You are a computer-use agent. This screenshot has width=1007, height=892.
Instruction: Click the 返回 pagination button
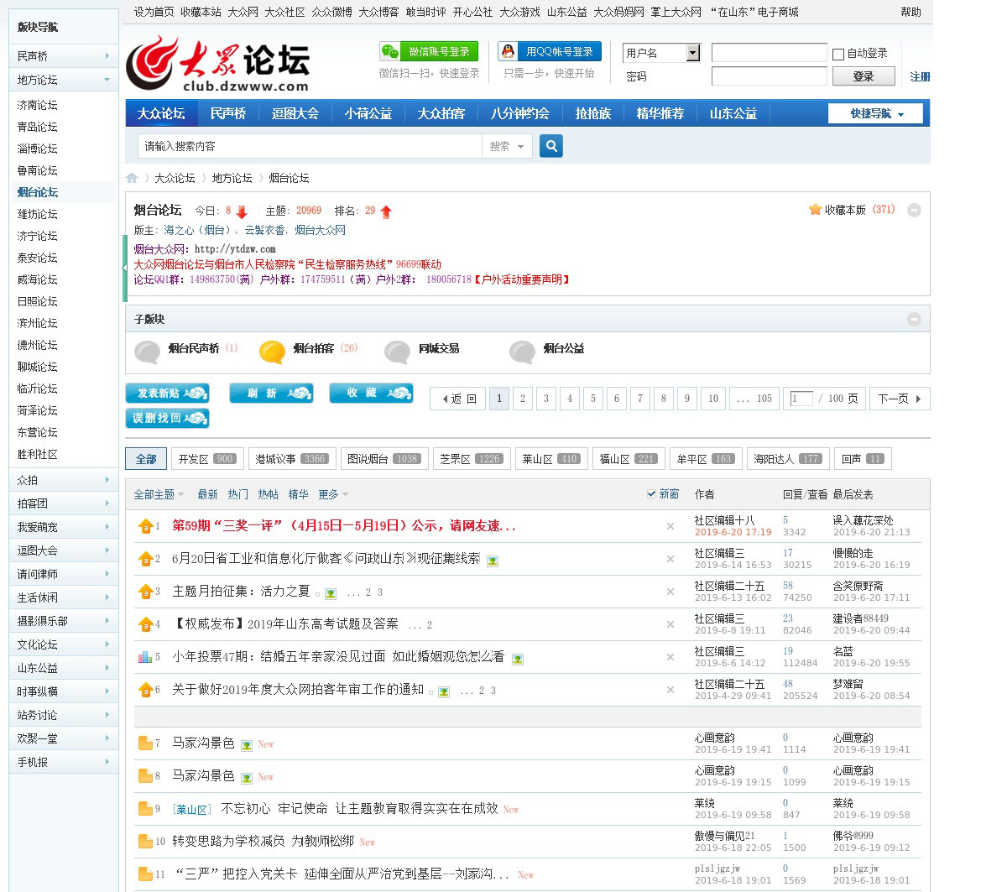[459, 399]
